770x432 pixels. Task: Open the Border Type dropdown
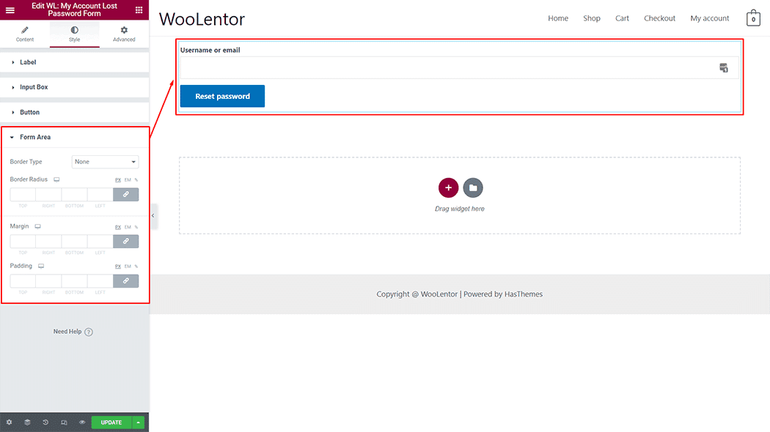(105, 162)
